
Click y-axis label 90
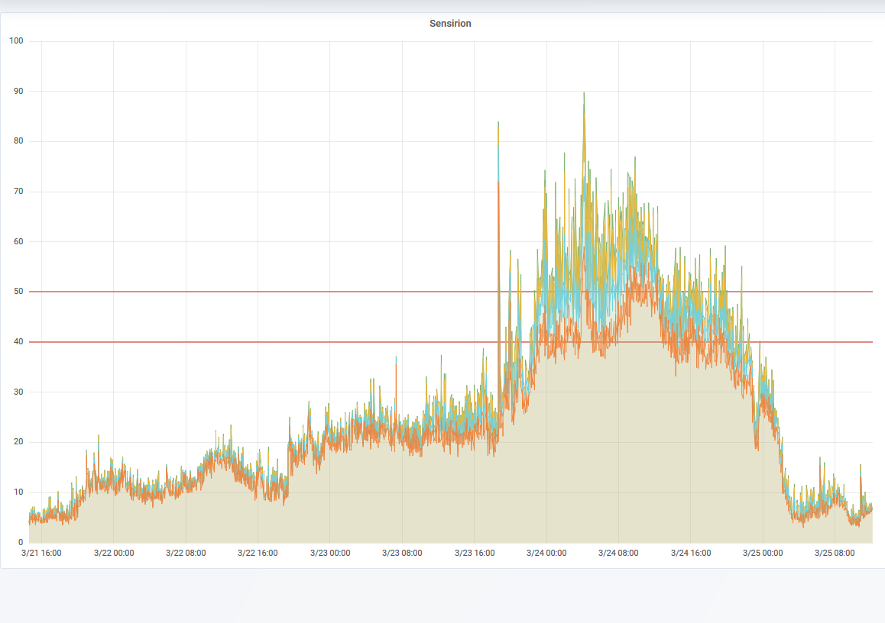[18, 91]
